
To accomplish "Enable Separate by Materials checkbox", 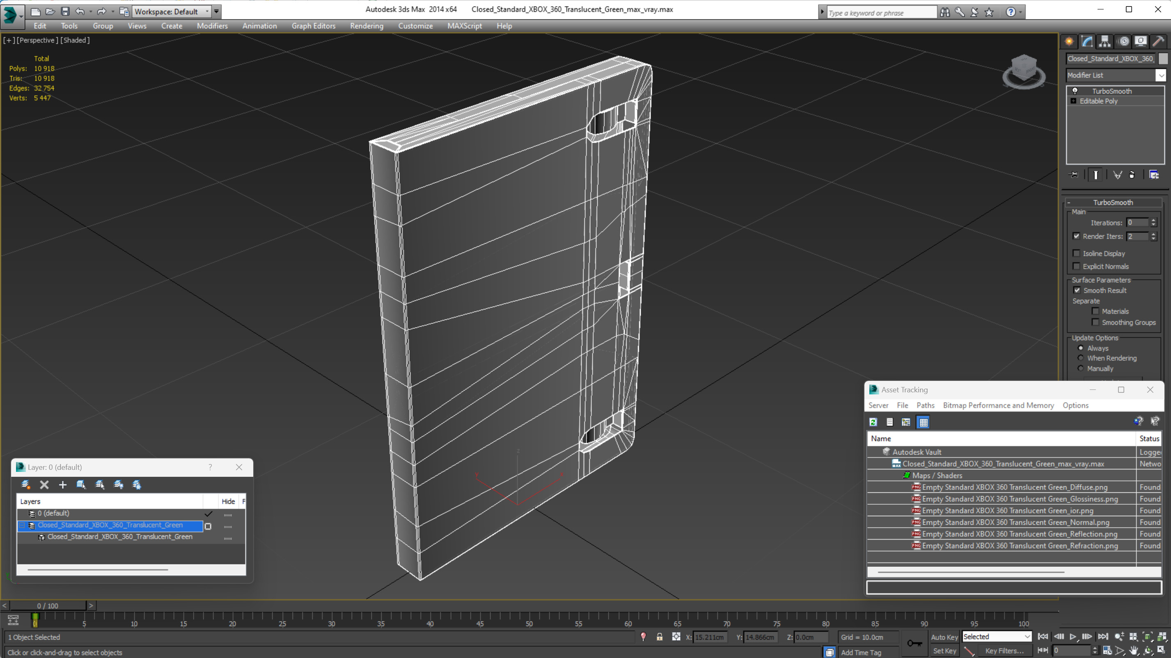I will (1095, 311).
